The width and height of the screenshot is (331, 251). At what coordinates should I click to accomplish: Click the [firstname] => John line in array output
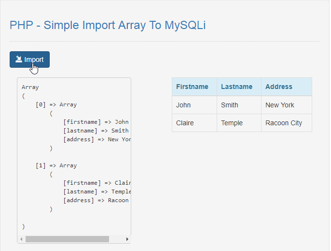pyautogui.click(x=96, y=122)
